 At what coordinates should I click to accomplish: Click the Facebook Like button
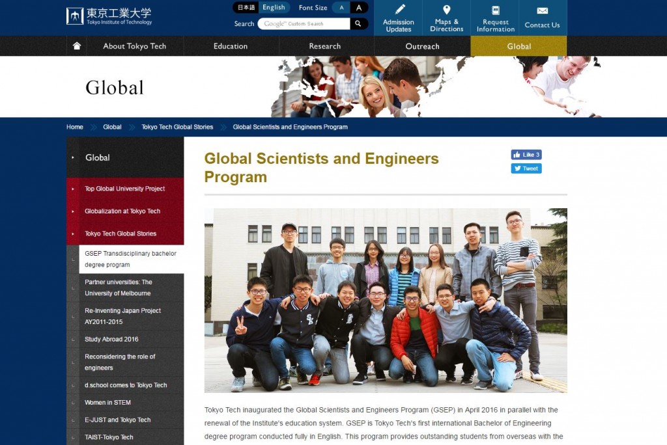(526, 155)
